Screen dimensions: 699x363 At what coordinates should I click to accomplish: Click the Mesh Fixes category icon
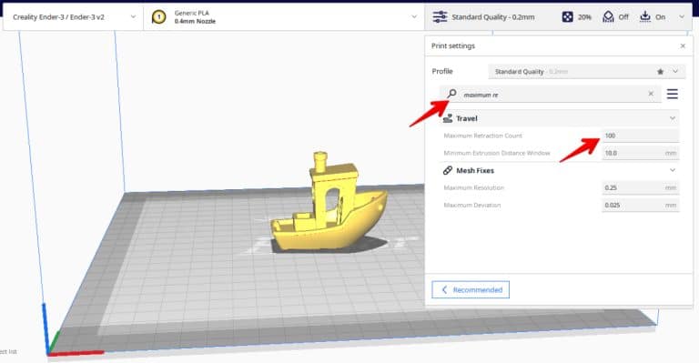point(448,170)
